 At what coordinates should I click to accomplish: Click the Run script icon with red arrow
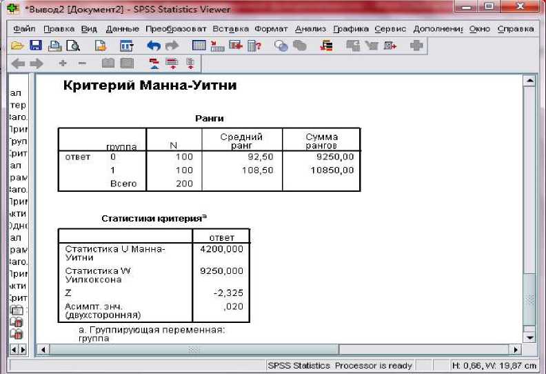click(390, 46)
